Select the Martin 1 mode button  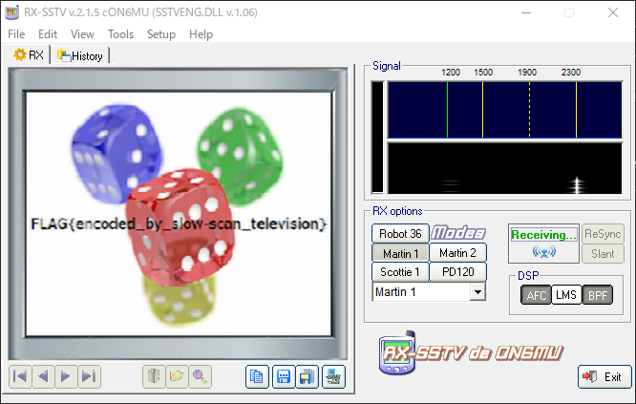click(400, 253)
